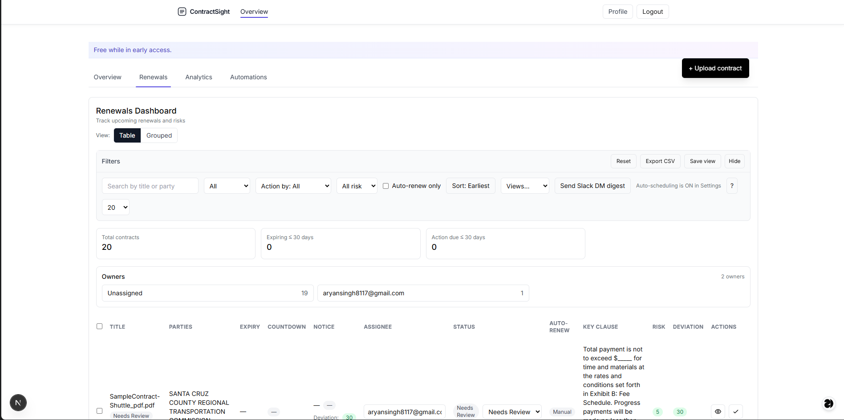Change the Needs Review status dropdown
Image resolution: width=844 pixels, height=420 pixels.
point(511,412)
